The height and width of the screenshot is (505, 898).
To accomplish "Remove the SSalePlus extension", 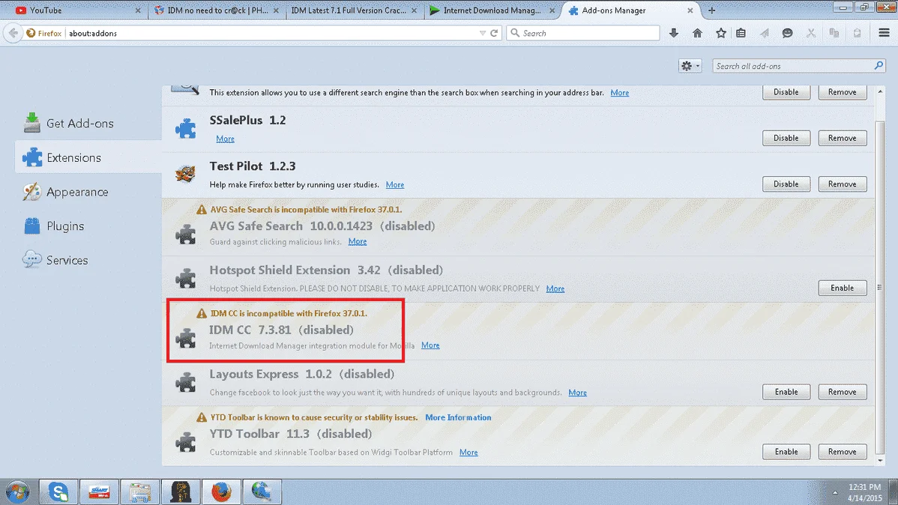I will 843,138.
